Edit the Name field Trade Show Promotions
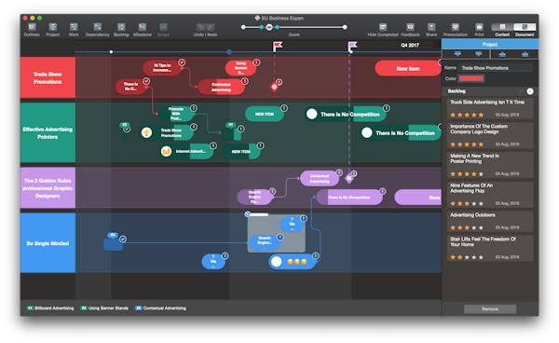The image size is (559, 343). click(495, 68)
